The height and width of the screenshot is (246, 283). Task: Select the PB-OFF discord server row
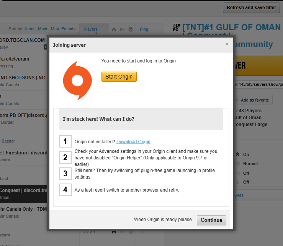coord(24,119)
